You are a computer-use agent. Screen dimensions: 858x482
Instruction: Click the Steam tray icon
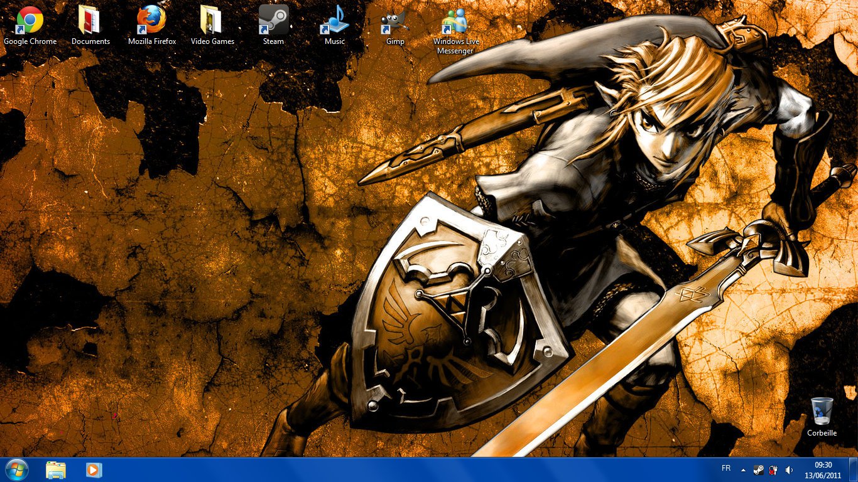(759, 469)
